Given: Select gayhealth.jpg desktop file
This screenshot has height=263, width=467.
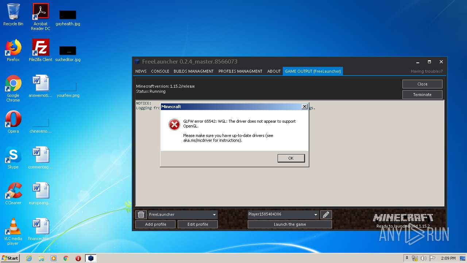Looking at the screenshot, I should (68, 18).
